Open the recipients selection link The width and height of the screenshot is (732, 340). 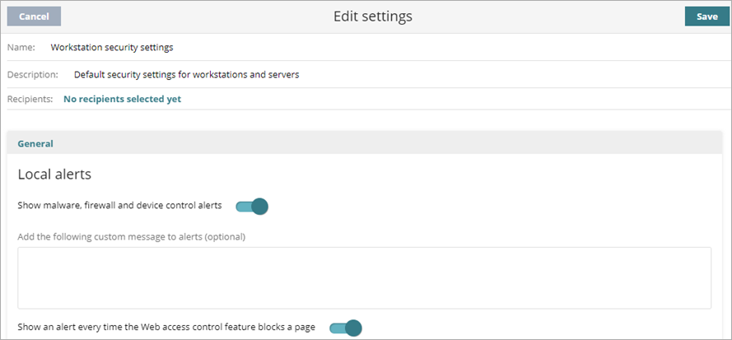pyautogui.click(x=122, y=99)
